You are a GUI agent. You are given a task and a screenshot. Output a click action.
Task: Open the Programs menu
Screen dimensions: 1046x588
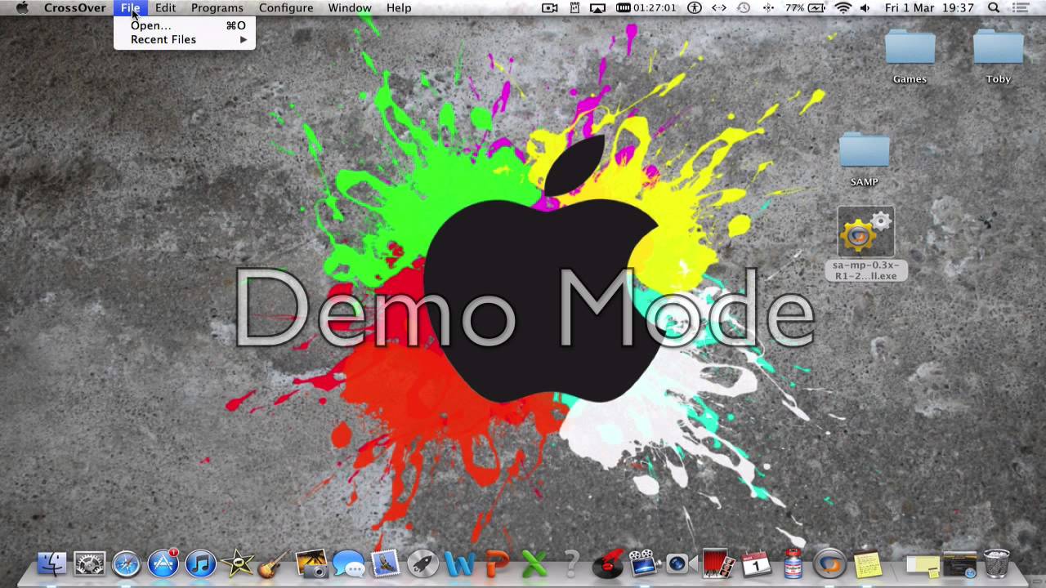click(217, 7)
